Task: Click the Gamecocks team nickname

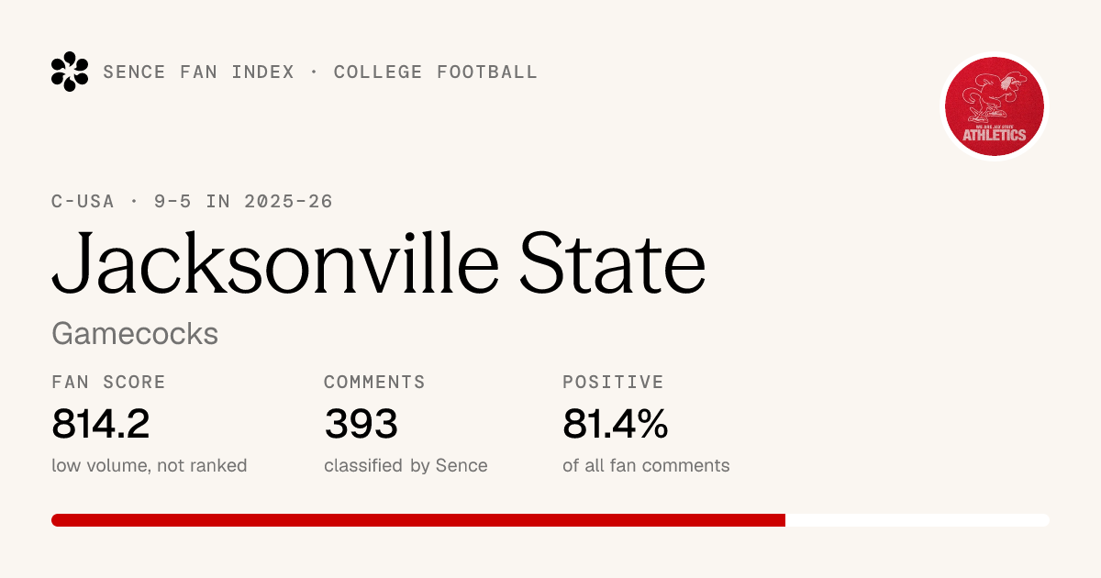Action: tap(135, 333)
